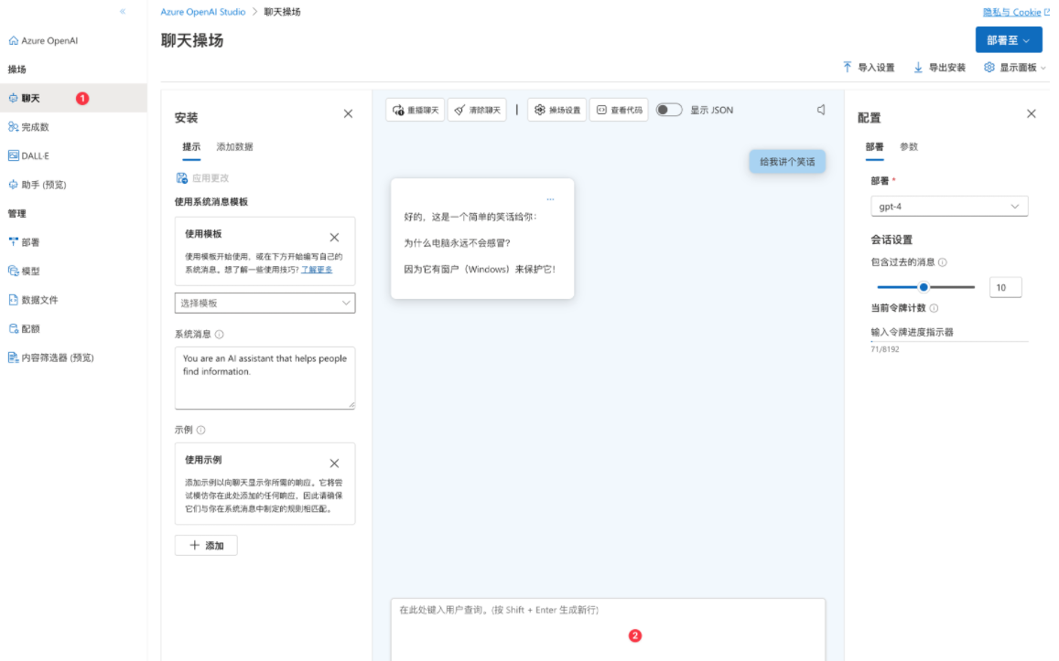Click the speaker icon in chat toolbar

(x=821, y=110)
